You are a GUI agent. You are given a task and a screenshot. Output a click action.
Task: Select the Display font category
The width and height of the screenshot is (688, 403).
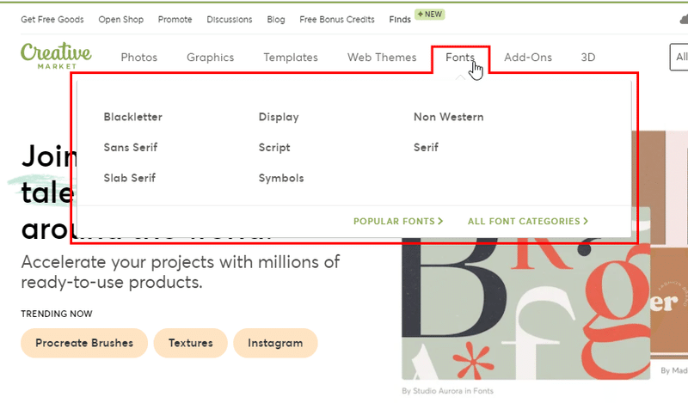pos(279,117)
